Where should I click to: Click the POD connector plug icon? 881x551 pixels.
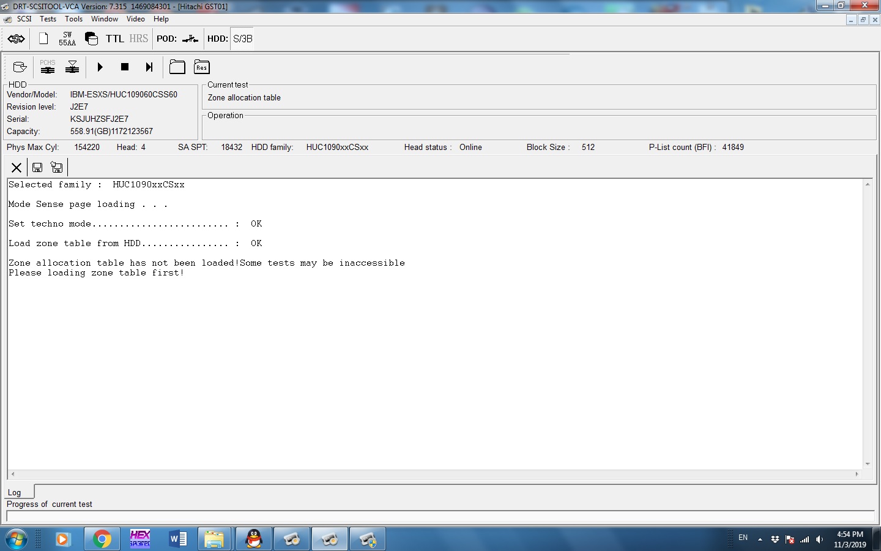(190, 39)
